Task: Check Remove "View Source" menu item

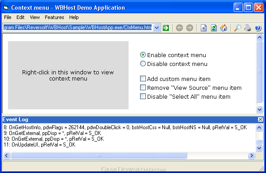Action: 143,88
